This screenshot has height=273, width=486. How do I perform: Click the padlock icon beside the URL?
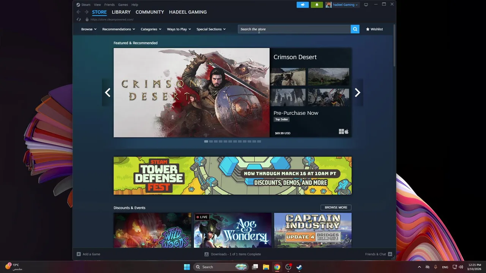click(x=87, y=19)
